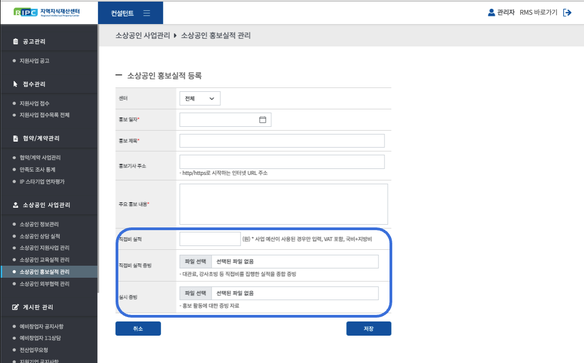Click the 주요 홍보 내용 text area
Image resolution: width=584 pixels, height=363 pixels.
pos(283,204)
